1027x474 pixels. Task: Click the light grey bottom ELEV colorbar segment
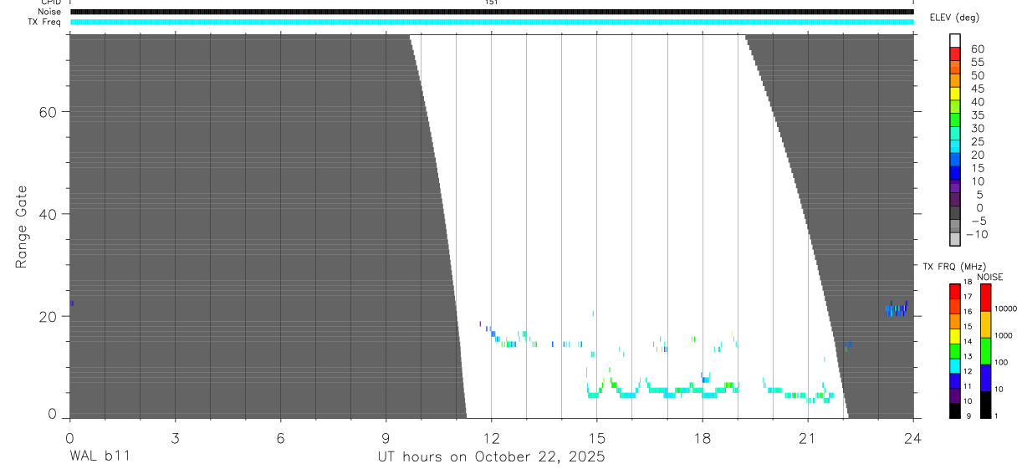point(955,240)
